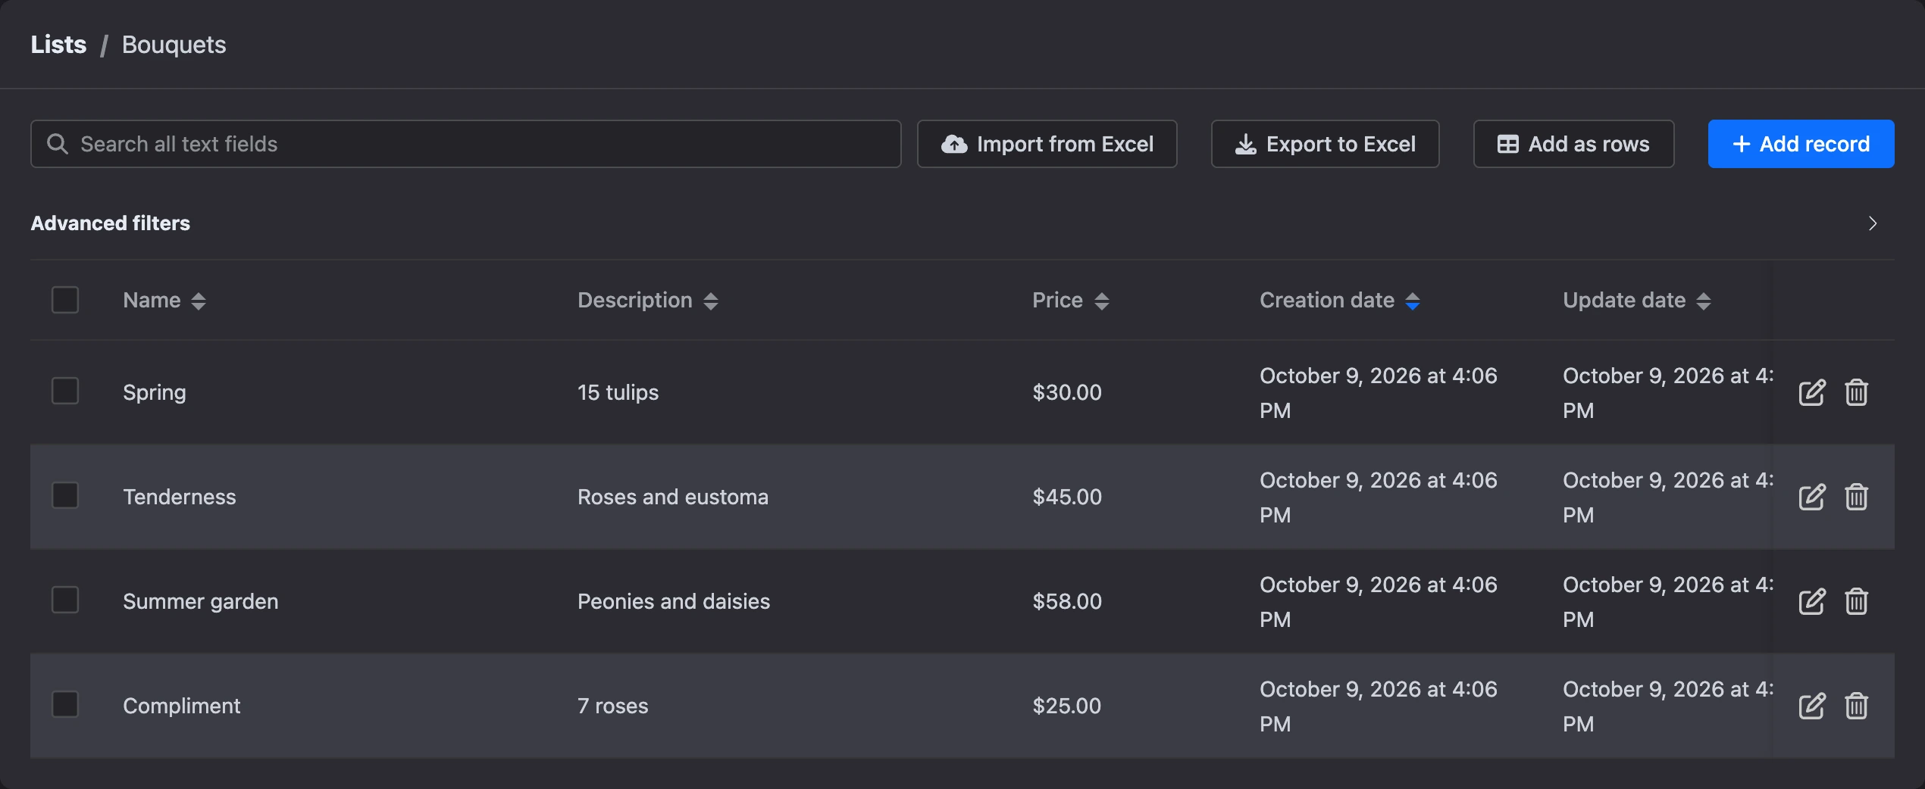Click Add as rows button
The height and width of the screenshot is (789, 1925).
point(1573,144)
